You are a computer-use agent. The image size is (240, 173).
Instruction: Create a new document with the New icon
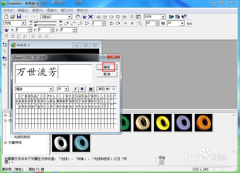point(6,16)
